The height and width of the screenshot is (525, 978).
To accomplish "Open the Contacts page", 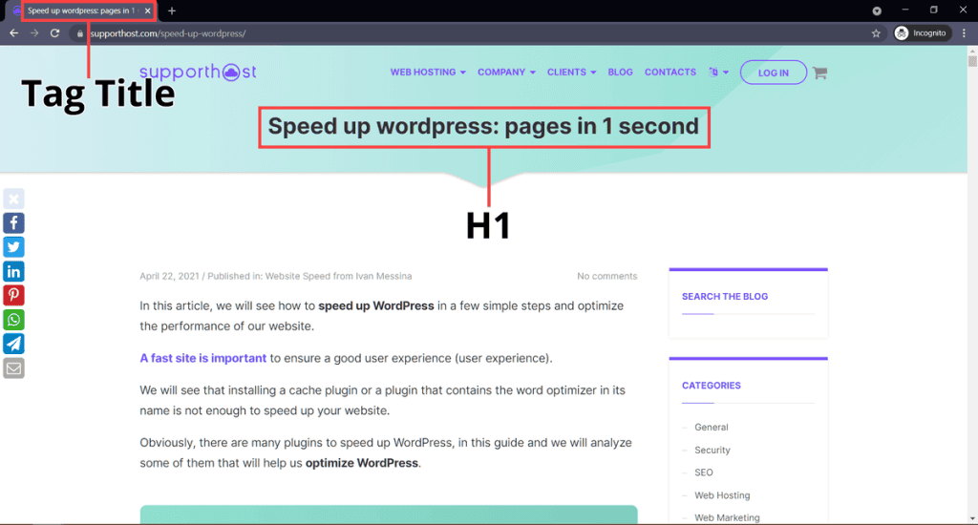I will click(670, 73).
